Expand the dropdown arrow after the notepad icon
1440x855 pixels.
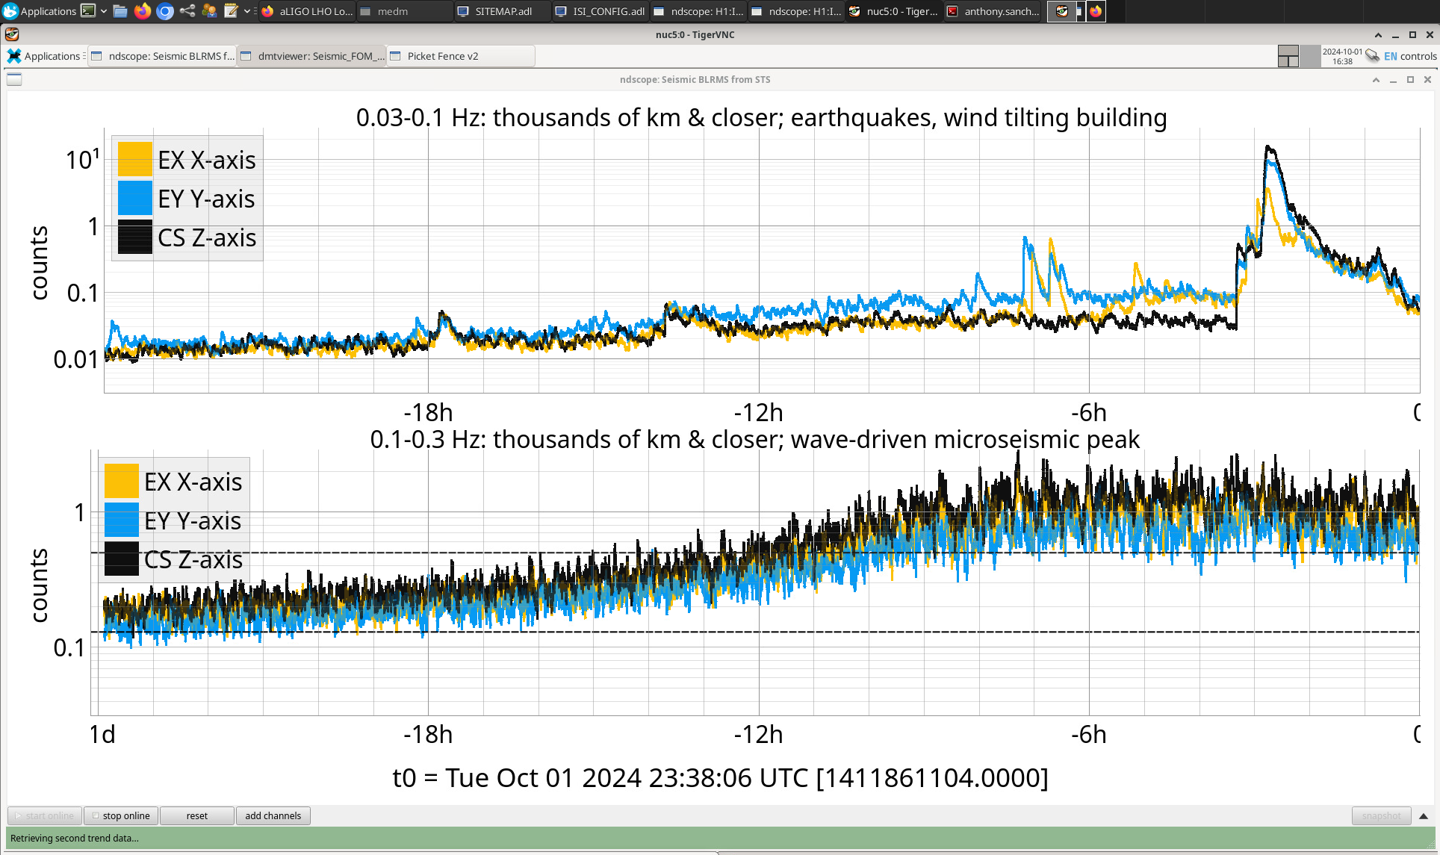247,11
